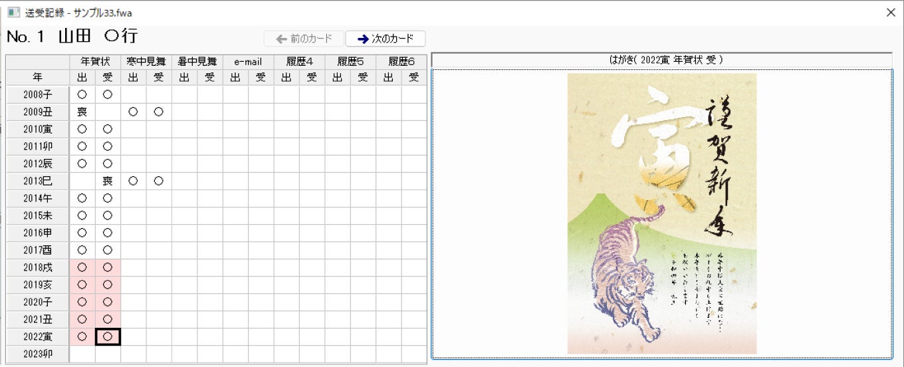Click the 年 header cell

point(38,77)
